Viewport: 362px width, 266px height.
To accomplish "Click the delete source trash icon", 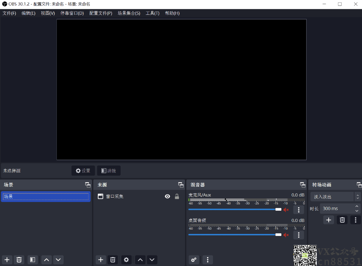I will tap(113, 260).
